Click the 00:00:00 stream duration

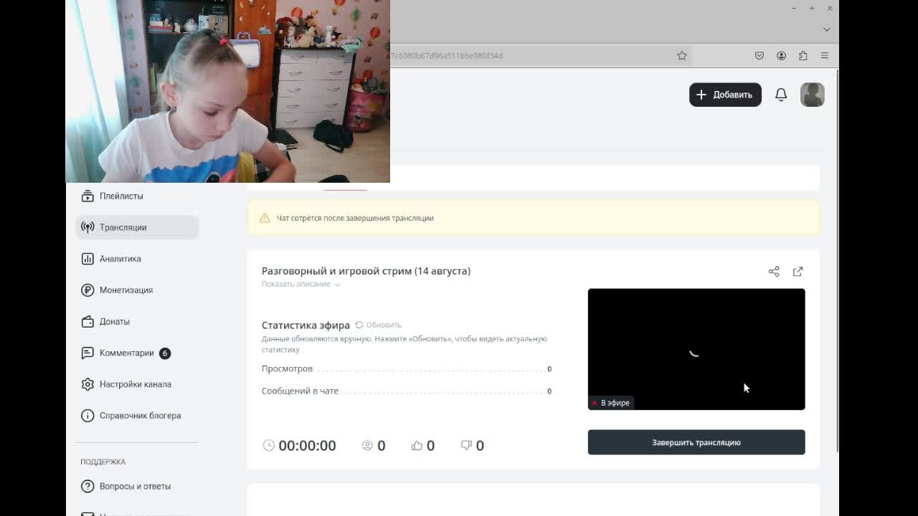[x=307, y=445]
